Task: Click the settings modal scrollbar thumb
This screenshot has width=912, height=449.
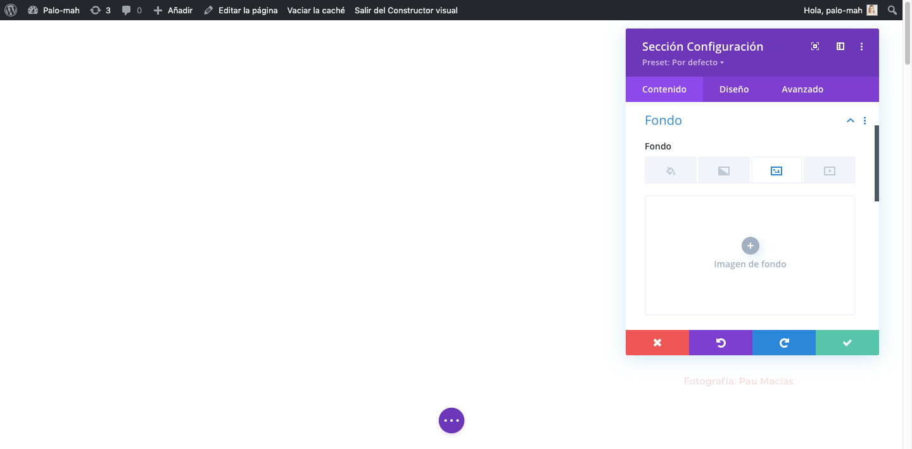Action: click(x=877, y=163)
